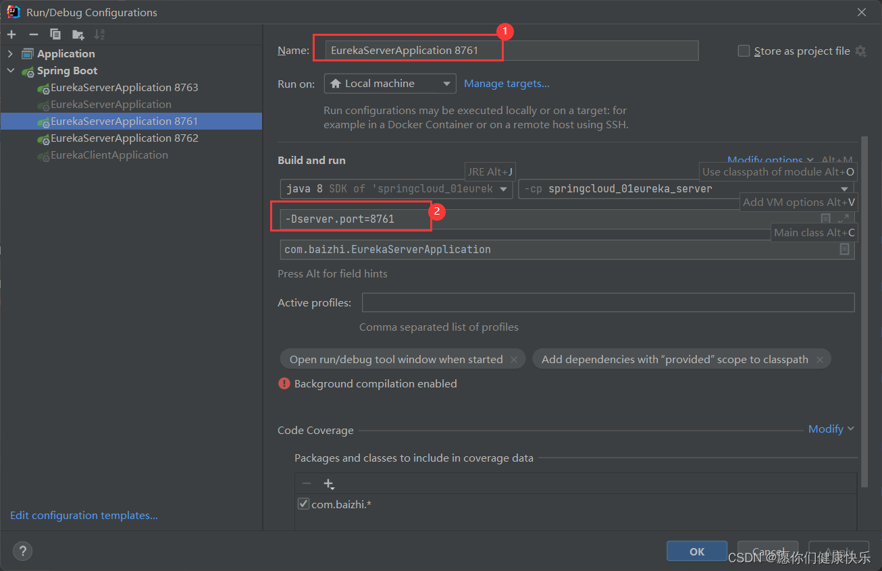The height and width of the screenshot is (571, 882).
Task: Open the Run on Local machine dropdown
Action: tap(390, 83)
